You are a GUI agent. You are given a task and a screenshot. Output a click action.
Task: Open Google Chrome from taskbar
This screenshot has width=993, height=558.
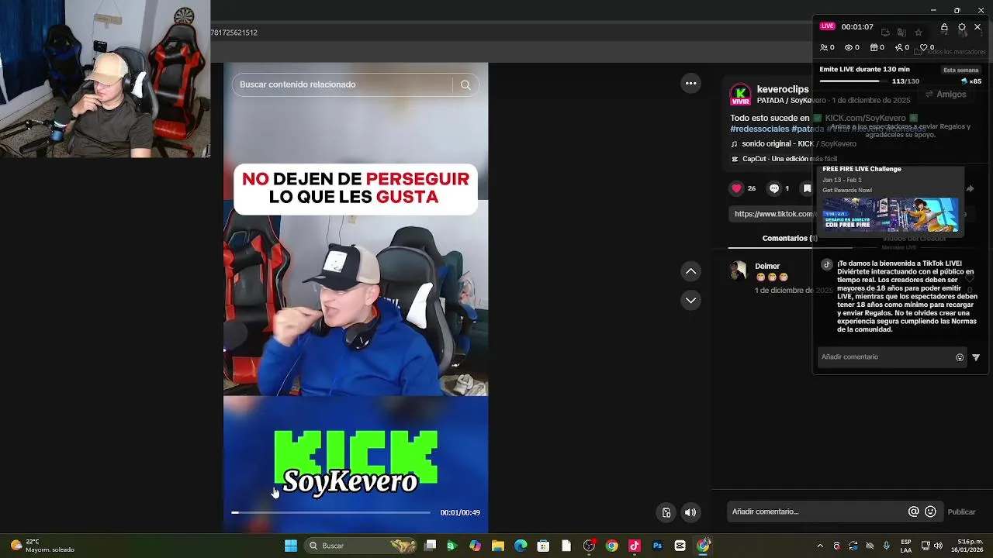611,546
